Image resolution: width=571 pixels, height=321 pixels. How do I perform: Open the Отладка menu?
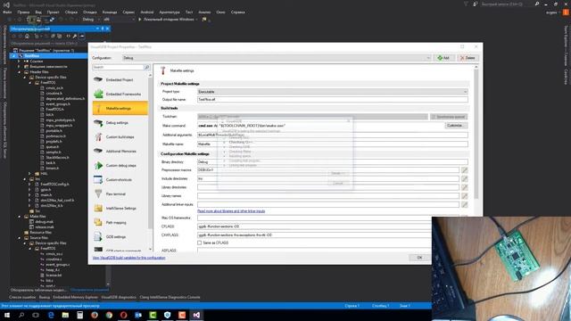pyautogui.click(x=89, y=12)
